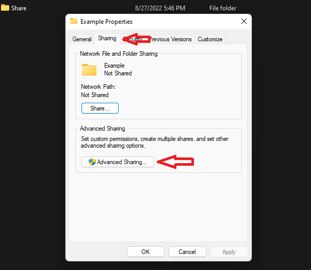311x270 pixels.
Task: Go to the Previous Versions tab
Action: pos(171,39)
